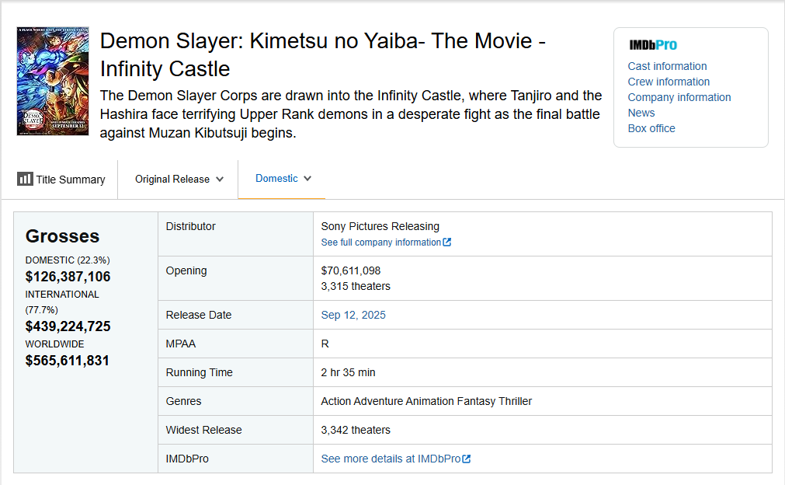Open Company information link
Viewport: 785px width, 485px height.
tap(679, 97)
